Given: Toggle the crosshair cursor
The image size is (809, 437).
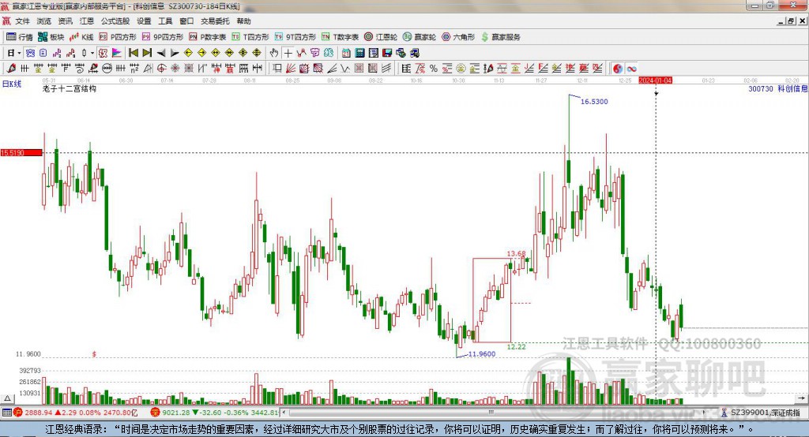Looking at the screenshot, I should click(288, 53).
